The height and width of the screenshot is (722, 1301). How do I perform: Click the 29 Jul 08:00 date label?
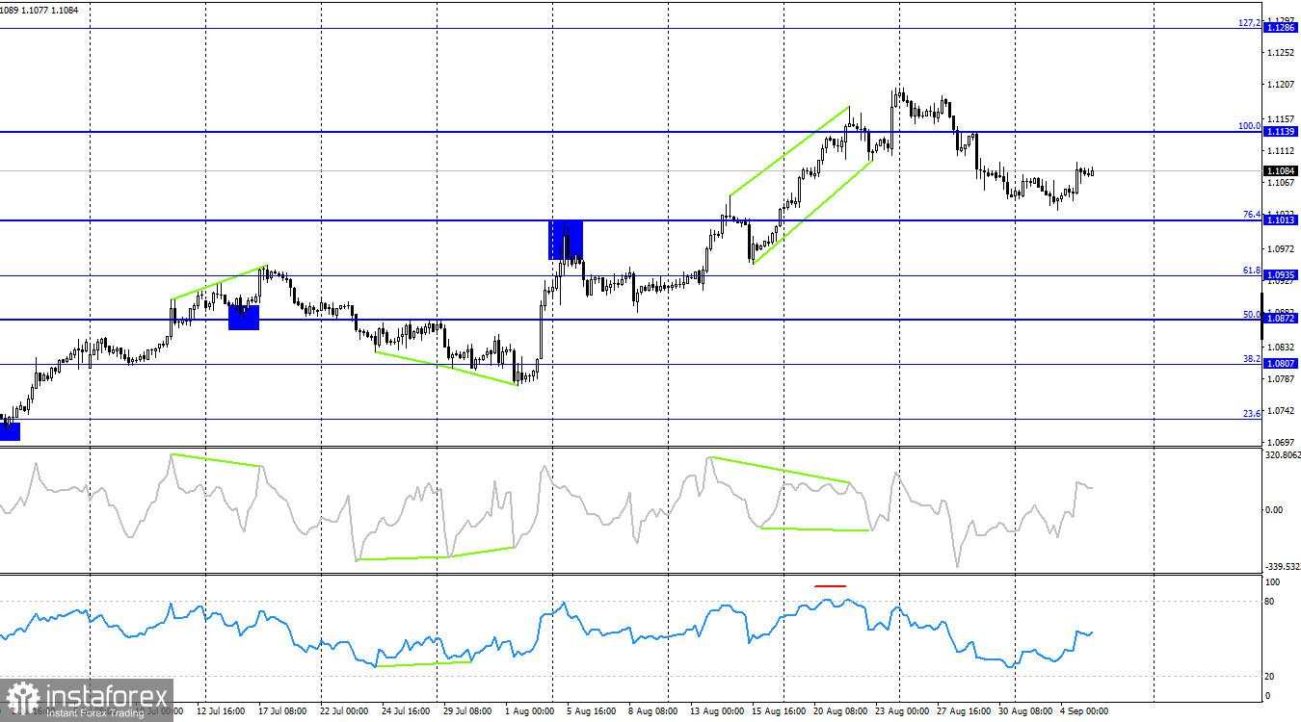pyautogui.click(x=467, y=712)
